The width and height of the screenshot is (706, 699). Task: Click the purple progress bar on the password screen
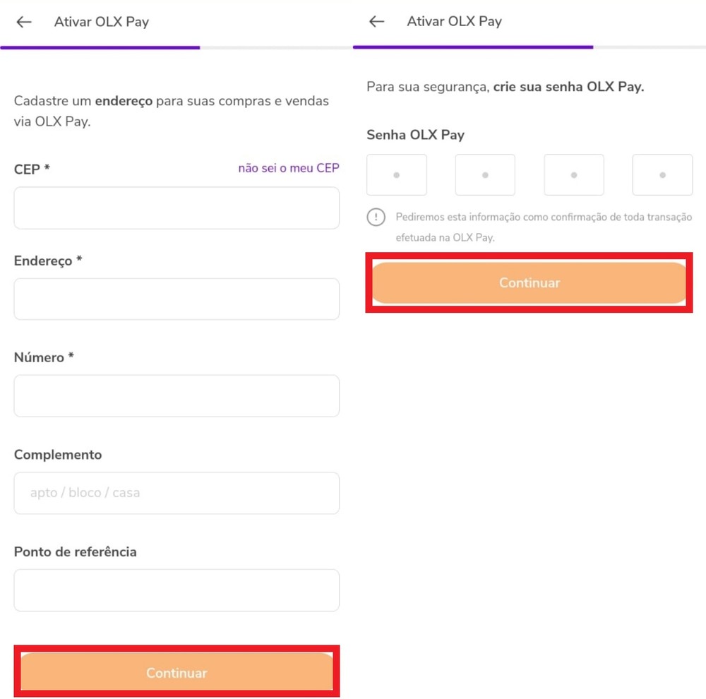point(473,48)
